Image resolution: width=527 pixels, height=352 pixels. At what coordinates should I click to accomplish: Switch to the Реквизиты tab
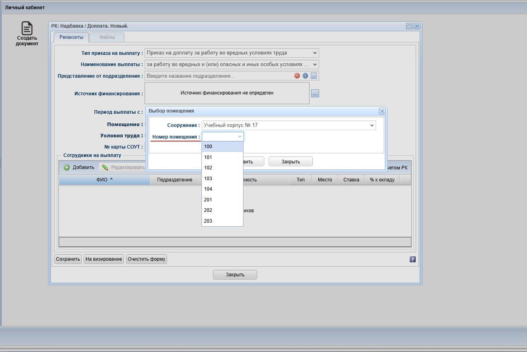pyautogui.click(x=71, y=37)
